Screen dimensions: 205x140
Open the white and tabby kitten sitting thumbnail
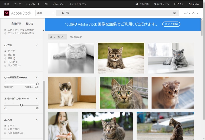click(x=72, y=92)
